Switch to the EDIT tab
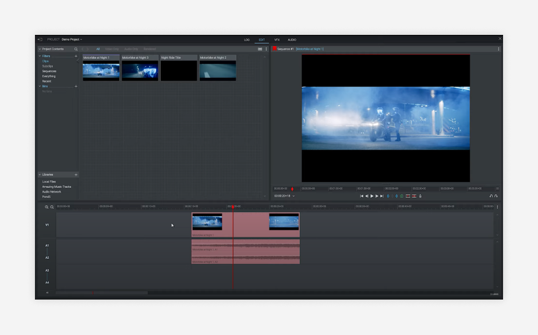Image resolution: width=538 pixels, height=335 pixels. [x=262, y=40]
